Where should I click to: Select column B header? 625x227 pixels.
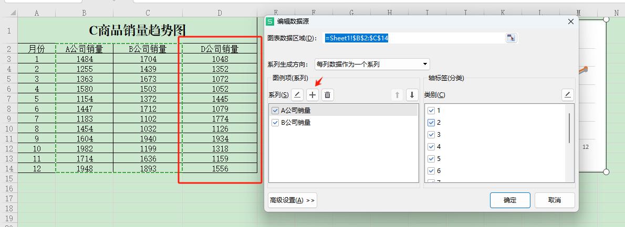tap(85, 13)
